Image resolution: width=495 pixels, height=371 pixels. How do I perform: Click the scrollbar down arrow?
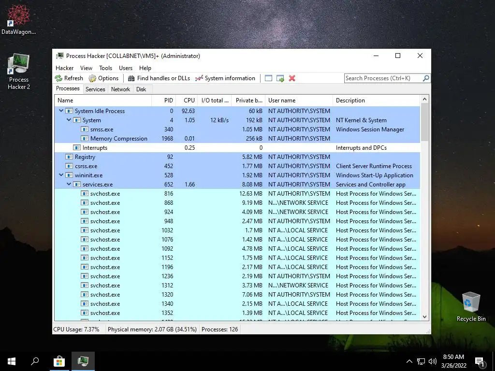[424, 317]
